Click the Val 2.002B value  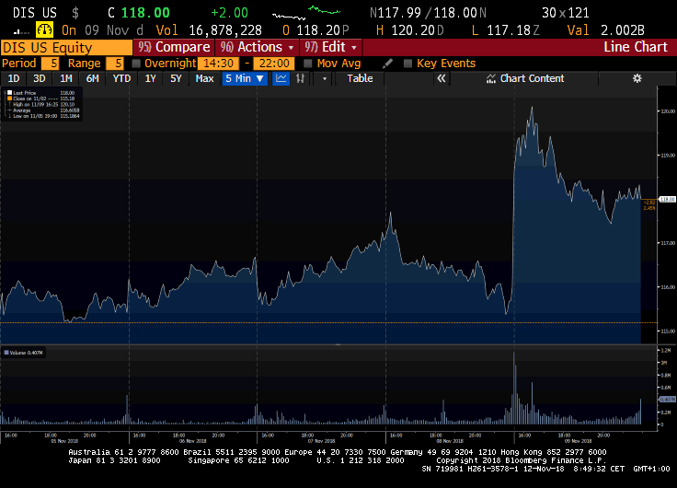tap(606, 30)
